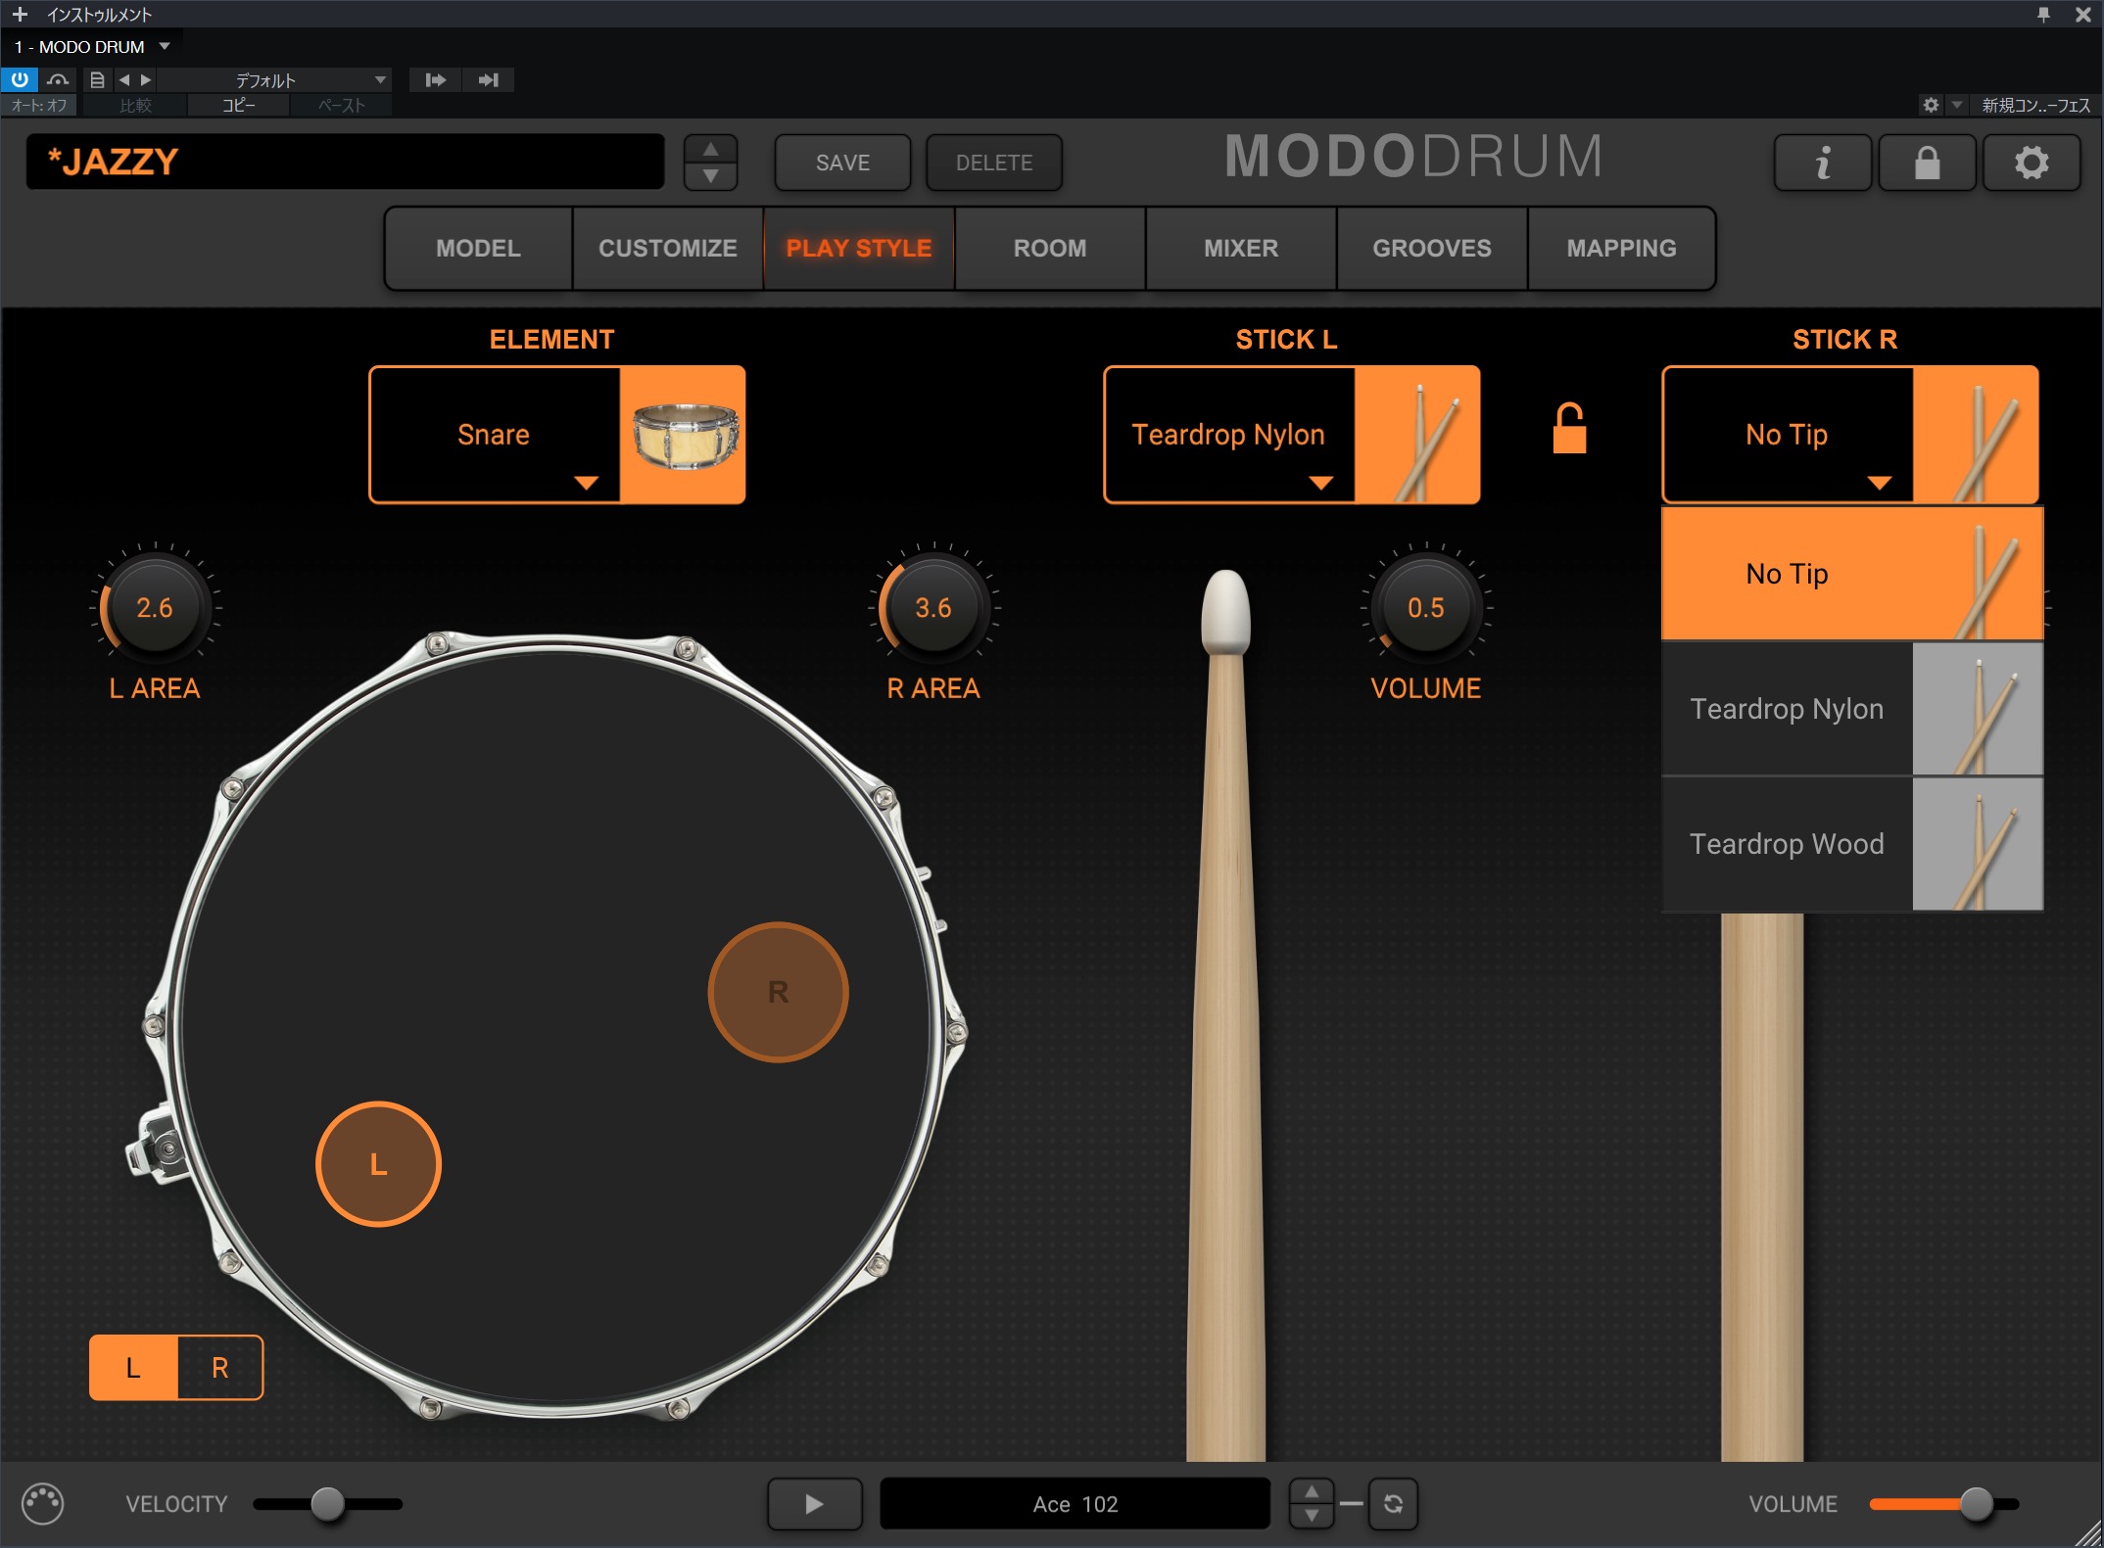This screenshot has height=1548, width=2104.
Task: Open host control-surface gear icon
Action: pos(1931,105)
